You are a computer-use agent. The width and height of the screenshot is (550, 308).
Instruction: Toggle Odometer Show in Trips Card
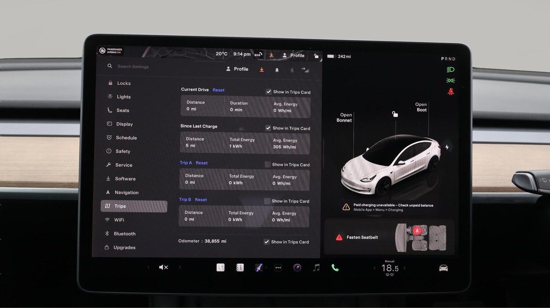click(267, 242)
